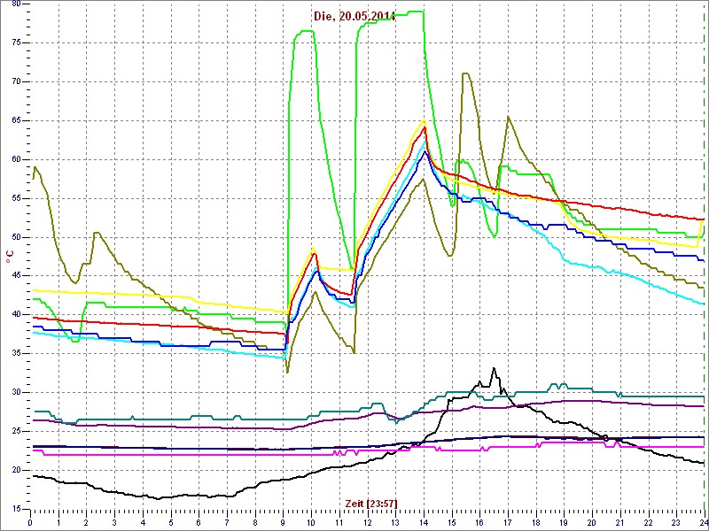Select the 60 value on temperature axis
The image size is (709, 531).
tap(15, 159)
